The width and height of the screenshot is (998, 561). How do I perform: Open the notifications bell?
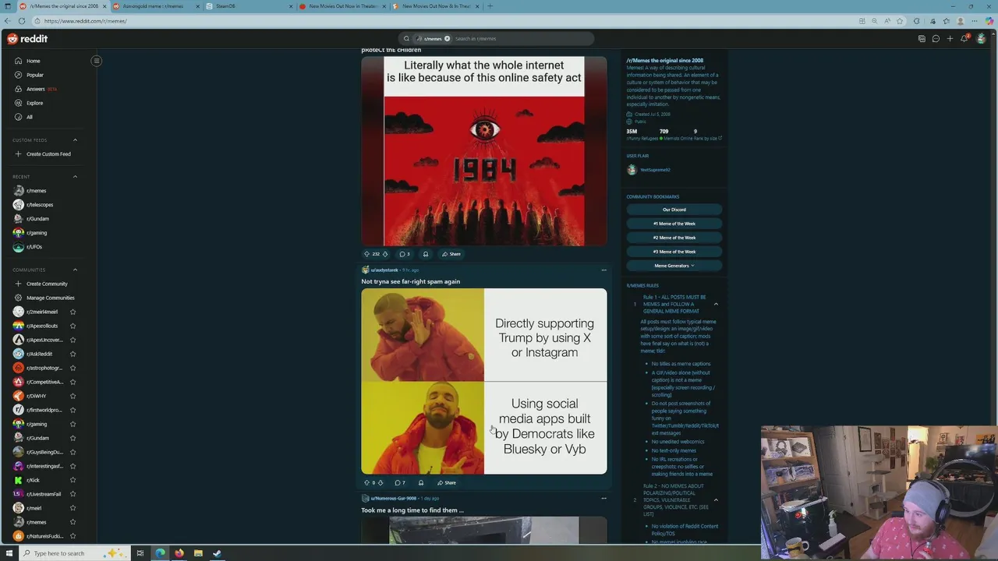pos(964,38)
